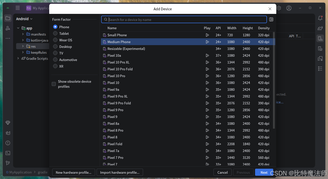The image size is (328, 179).
Task: Select the Pixel 10 Pro Fold row
Action: coord(188,69)
